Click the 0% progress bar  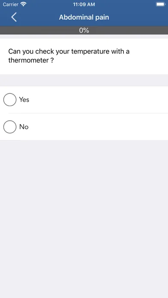84,30
